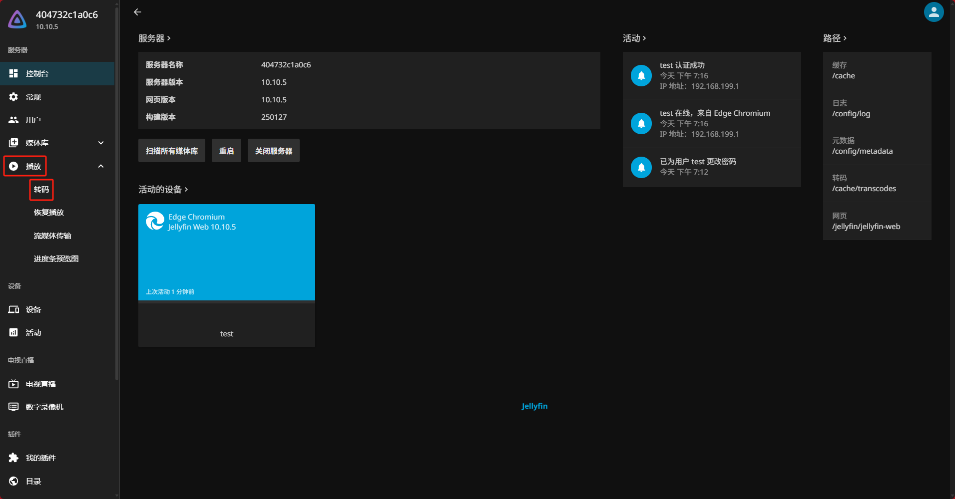Click the /cache path text
This screenshot has width=955, height=499.
[844, 76]
